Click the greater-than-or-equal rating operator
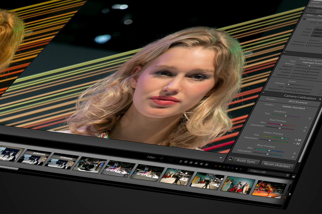Screen dimensions: 322x214 (181, 162)
